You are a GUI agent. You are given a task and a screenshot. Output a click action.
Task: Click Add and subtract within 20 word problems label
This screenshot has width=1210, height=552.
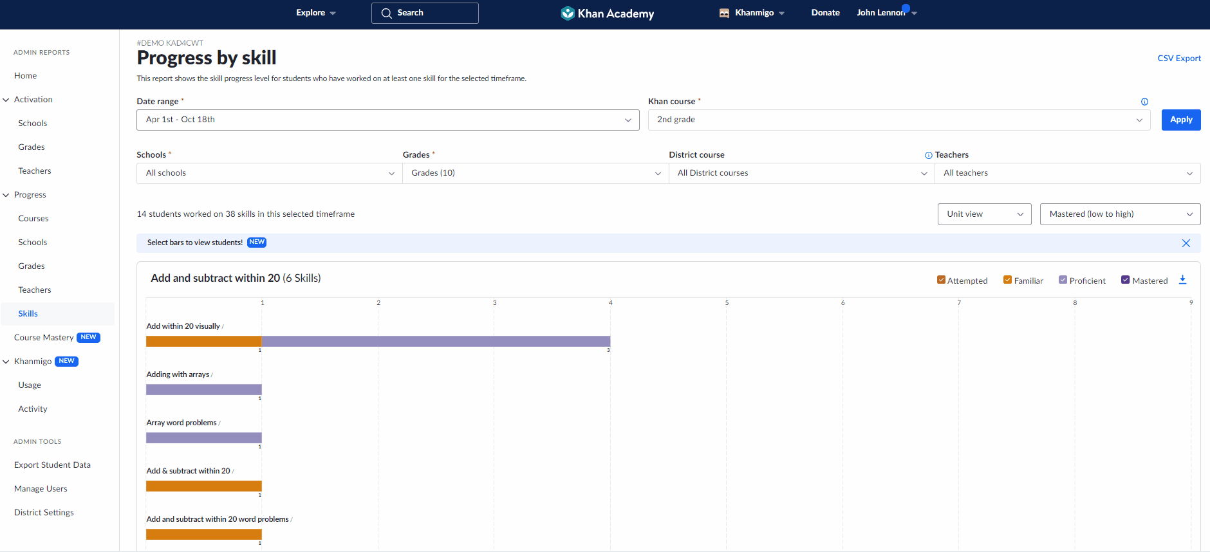(x=218, y=519)
